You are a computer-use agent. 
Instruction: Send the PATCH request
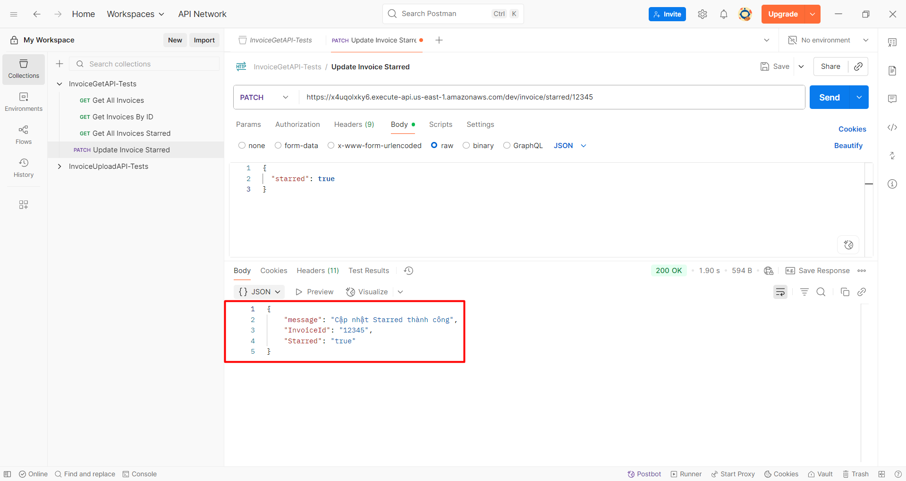[829, 97]
